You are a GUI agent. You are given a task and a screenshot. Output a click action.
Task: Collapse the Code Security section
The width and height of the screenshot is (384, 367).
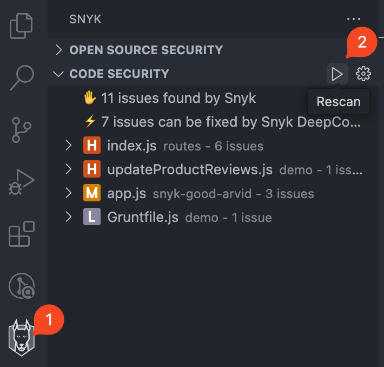pyautogui.click(x=58, y=74)
